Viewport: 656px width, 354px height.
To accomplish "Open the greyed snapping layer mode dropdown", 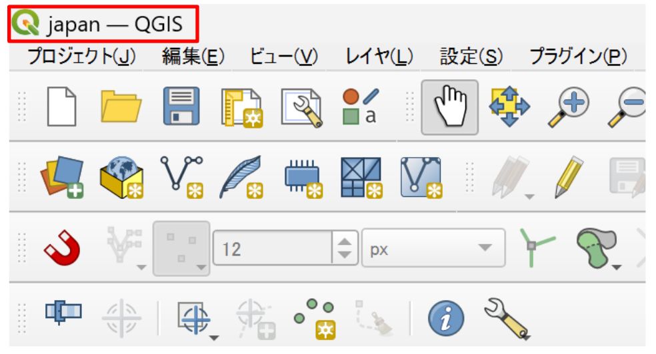I will point(125,249).
